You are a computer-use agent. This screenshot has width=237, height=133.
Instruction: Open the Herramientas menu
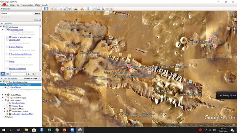(x=27, y=5)
